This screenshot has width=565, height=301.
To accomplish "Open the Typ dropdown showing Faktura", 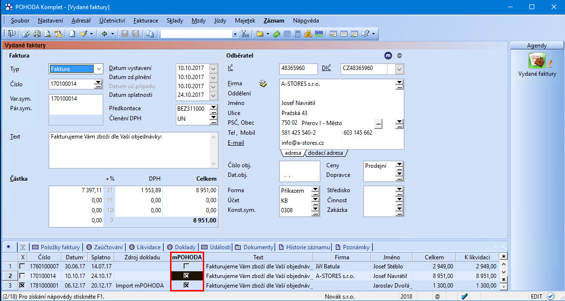I will 98,69.
